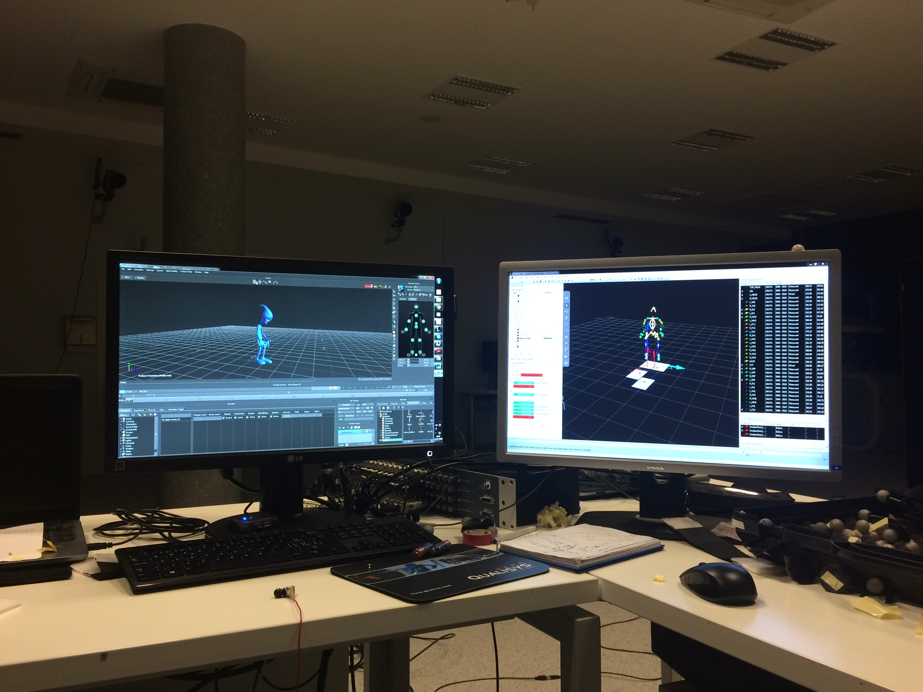The height and width of the screenshot is (692, 923).
Task: Select the Definition tab in Character Controls
Action: tap(403, 299)
